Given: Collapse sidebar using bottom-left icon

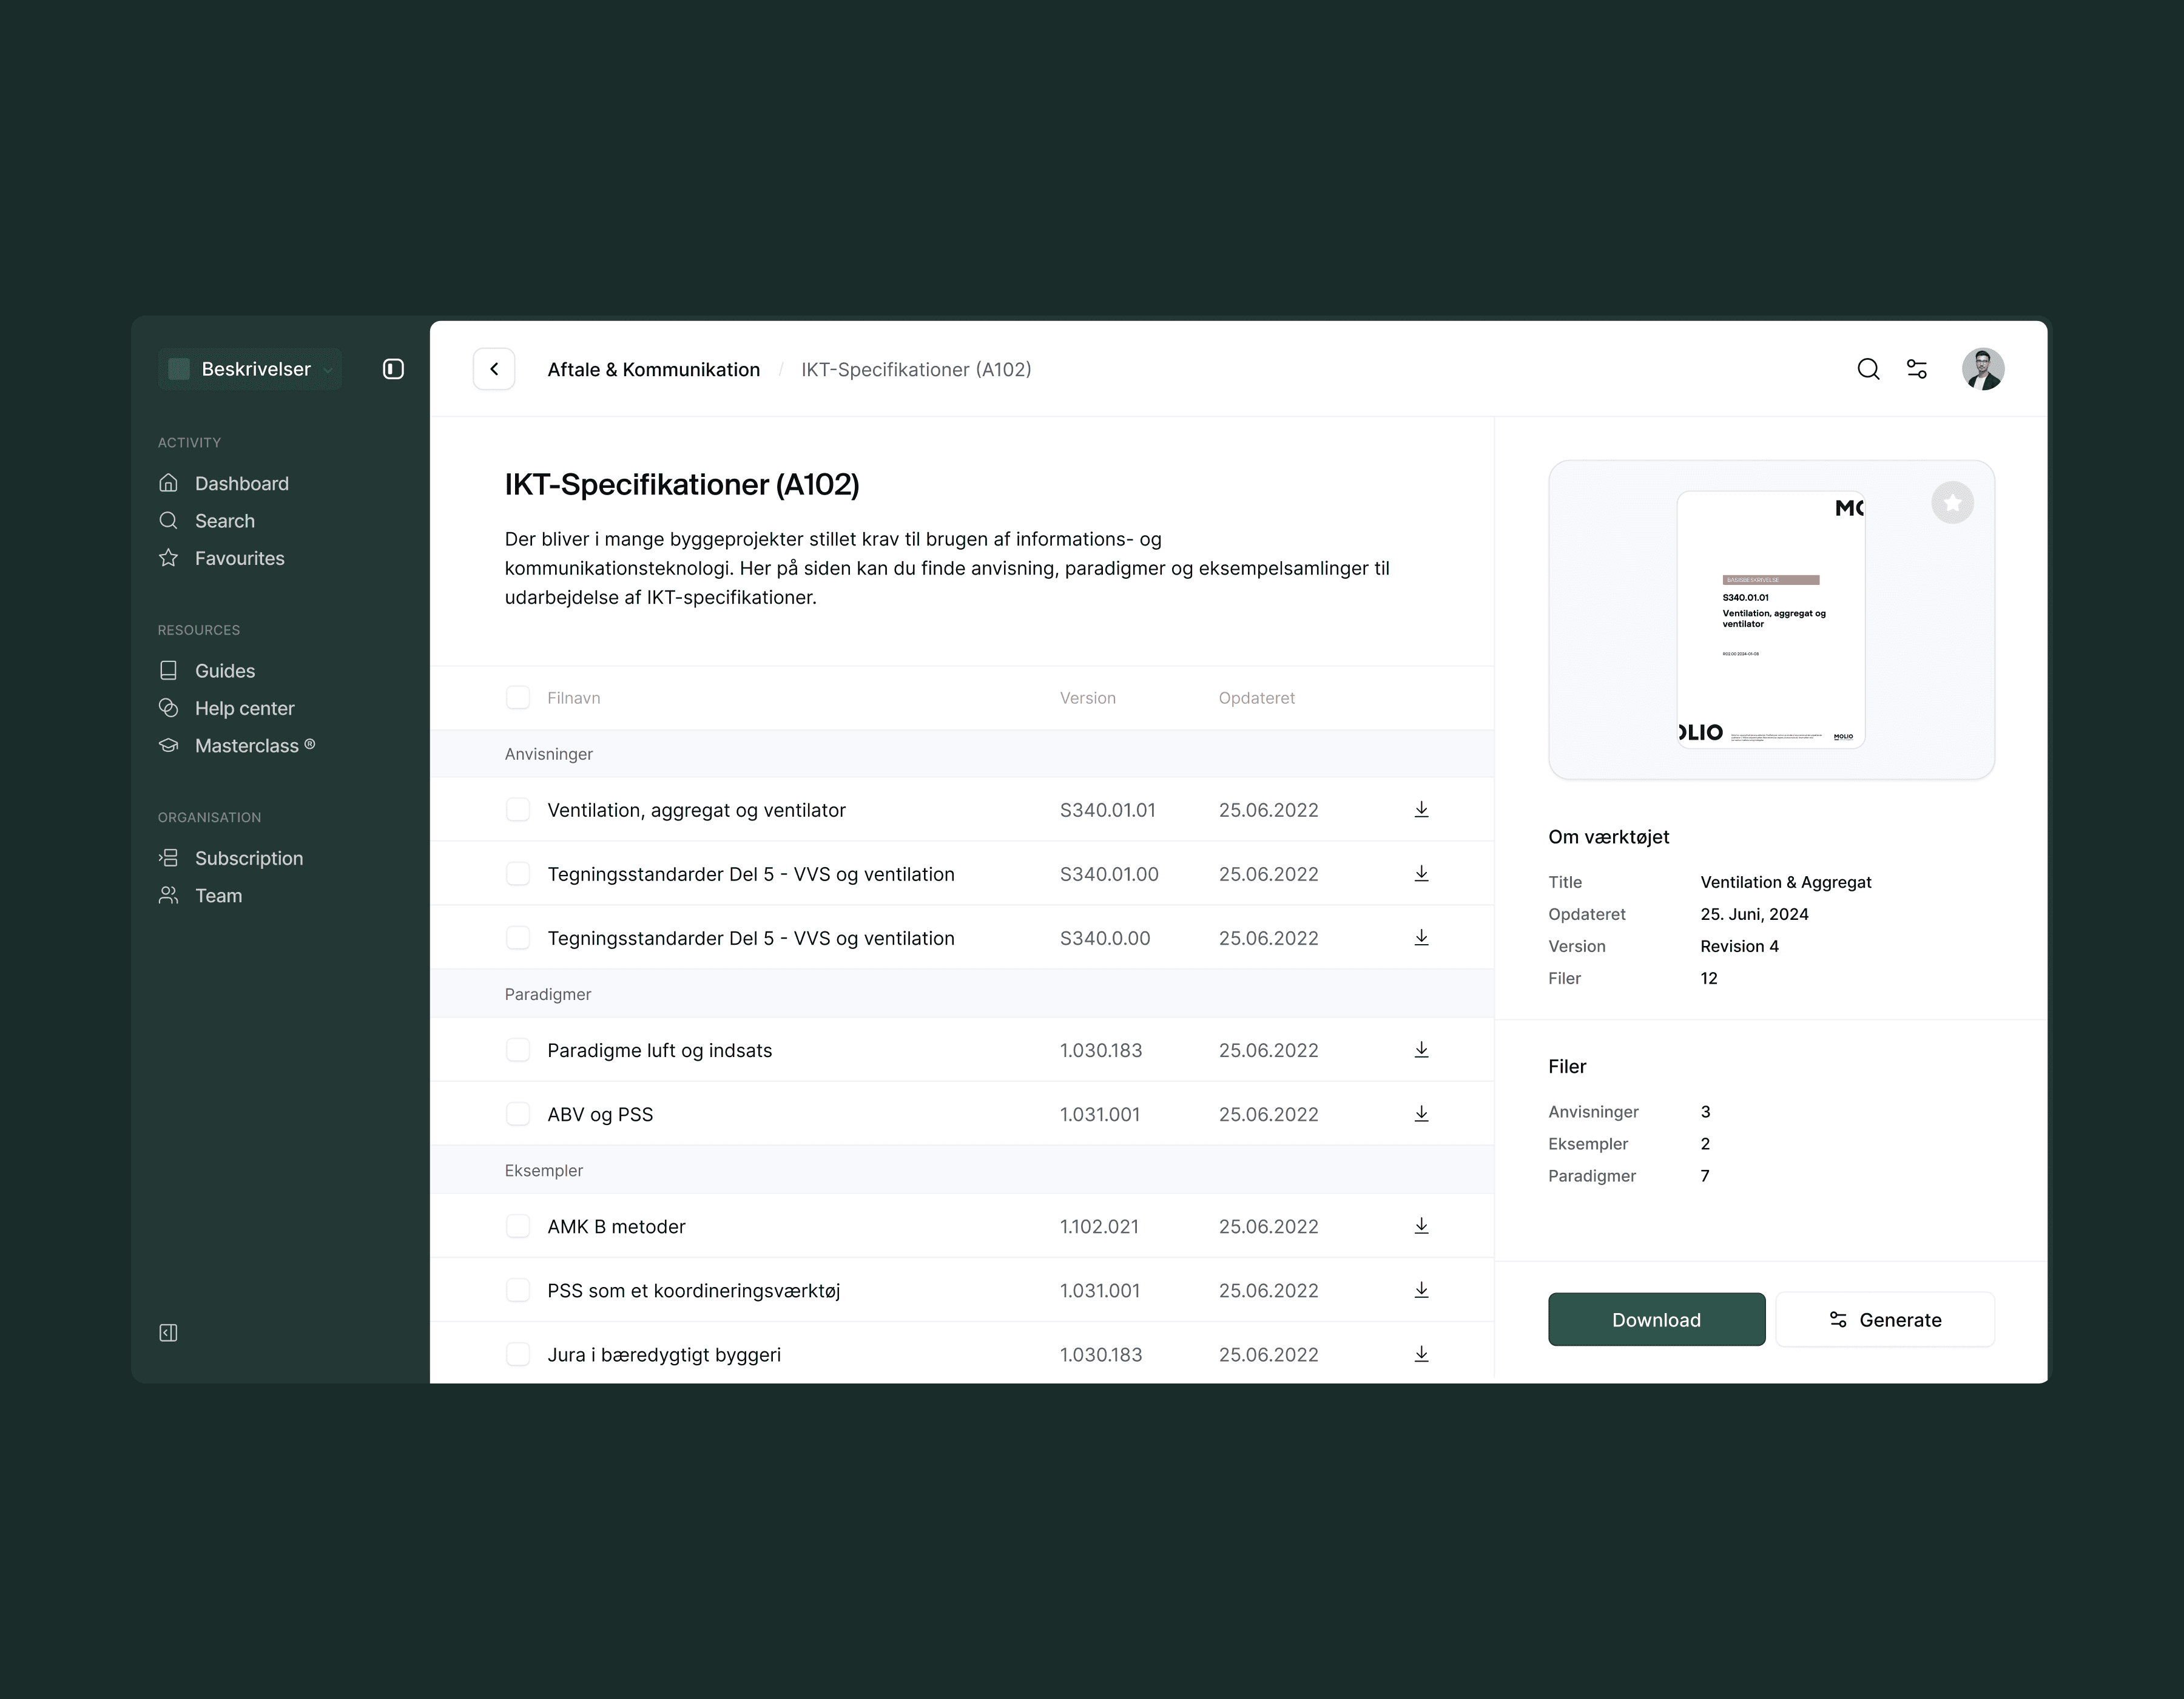Looking at the screenshot, I should [x=168, y=1332].
